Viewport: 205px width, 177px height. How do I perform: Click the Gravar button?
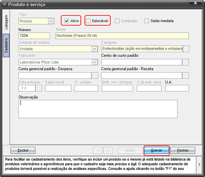click(x=157, y=150)
